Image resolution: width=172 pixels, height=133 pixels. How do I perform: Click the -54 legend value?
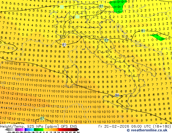point(9,132)
